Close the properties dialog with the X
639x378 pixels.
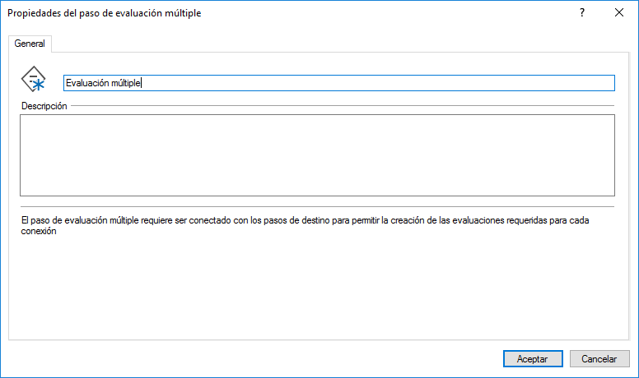pos(619,12)
